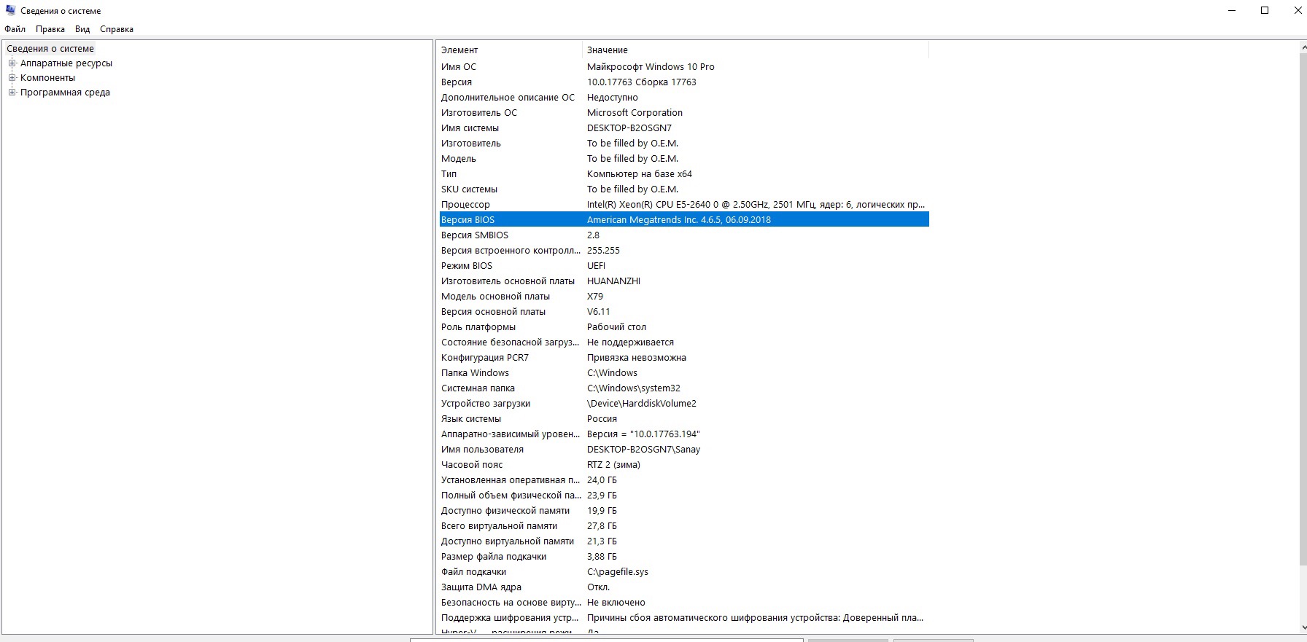The height and width of the screenshot is (642, 1307).
Task: Select the Изготовитель ОС row
Action: pos(683,113)
